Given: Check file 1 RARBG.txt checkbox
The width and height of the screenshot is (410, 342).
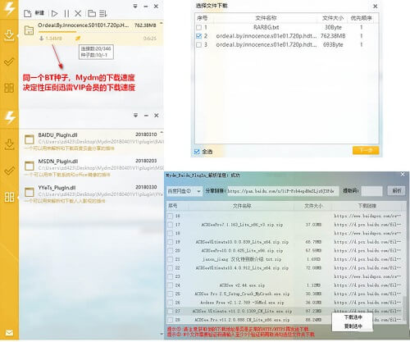Looking at the screenshot, I should point(198,27).
